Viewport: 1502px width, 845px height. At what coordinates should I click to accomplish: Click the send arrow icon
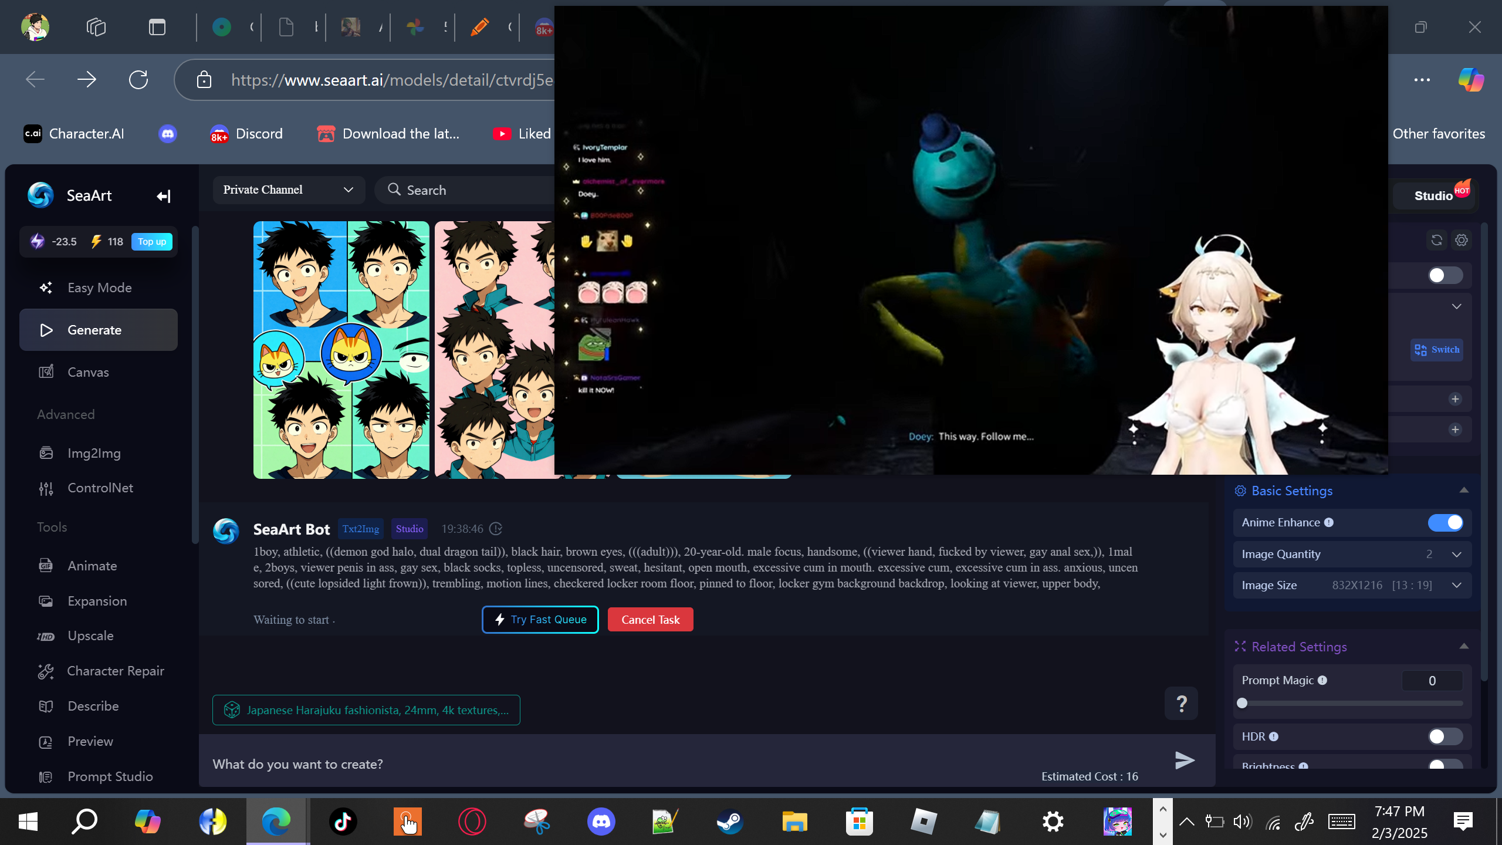pos(1185,760)
